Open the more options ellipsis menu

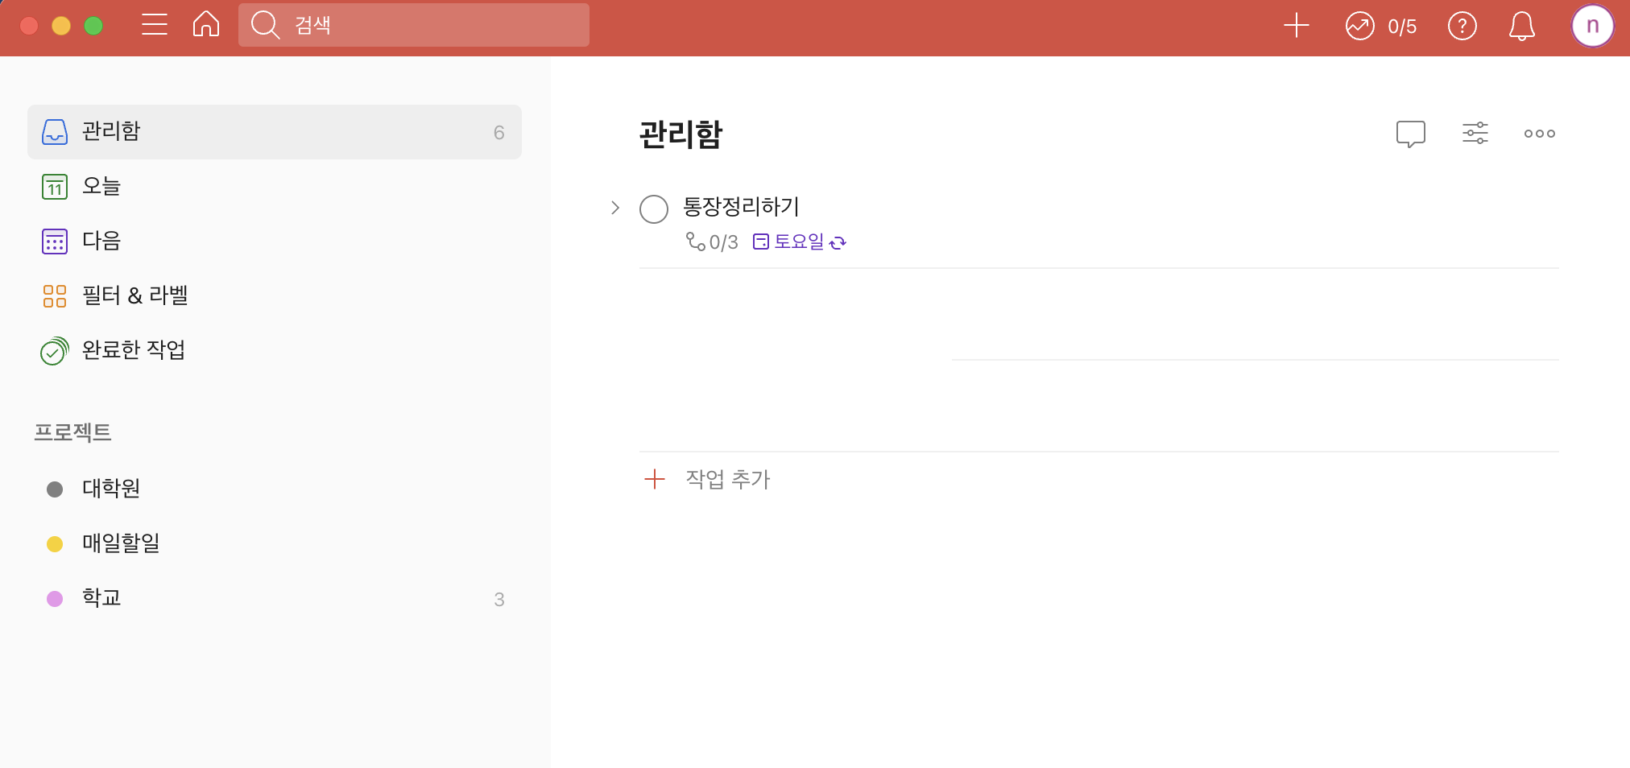pyautogui.click(x=1539, y=134)
